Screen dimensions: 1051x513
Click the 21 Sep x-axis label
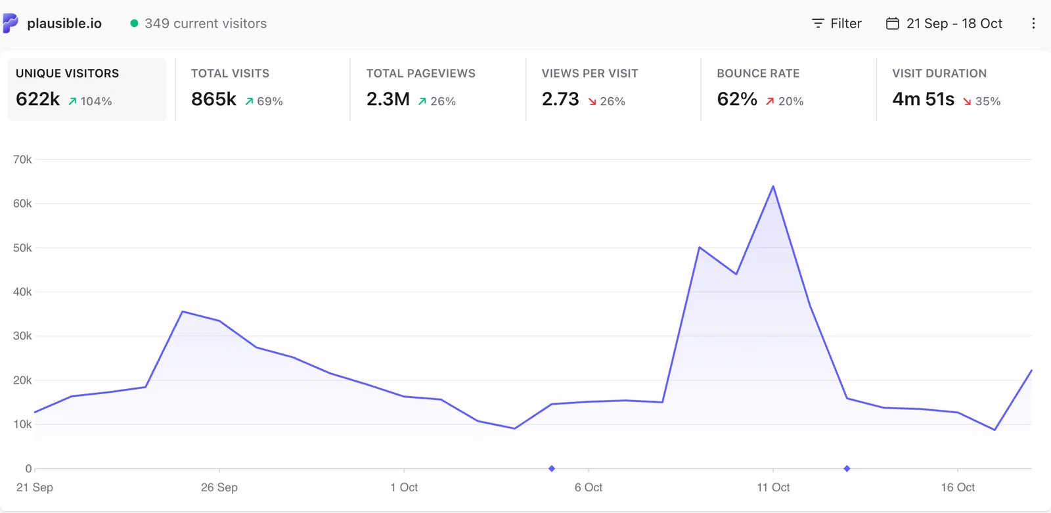pos(35,487)
